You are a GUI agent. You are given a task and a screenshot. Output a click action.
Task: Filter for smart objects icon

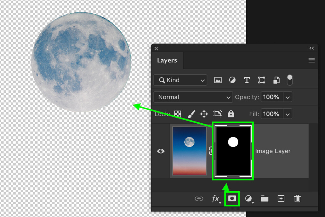276,80
